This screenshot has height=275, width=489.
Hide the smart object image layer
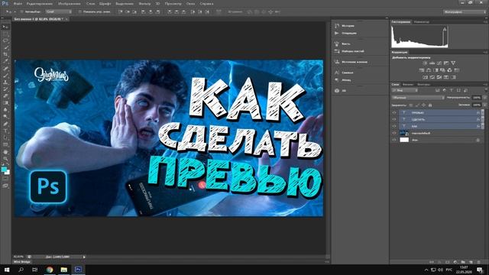(394, 133)
